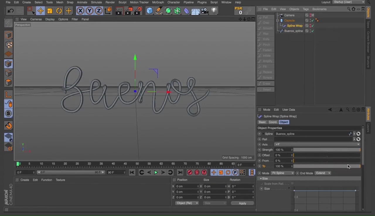Switch to the Coord. tab
The image size is (375, 216).
(x=273, y=122)
